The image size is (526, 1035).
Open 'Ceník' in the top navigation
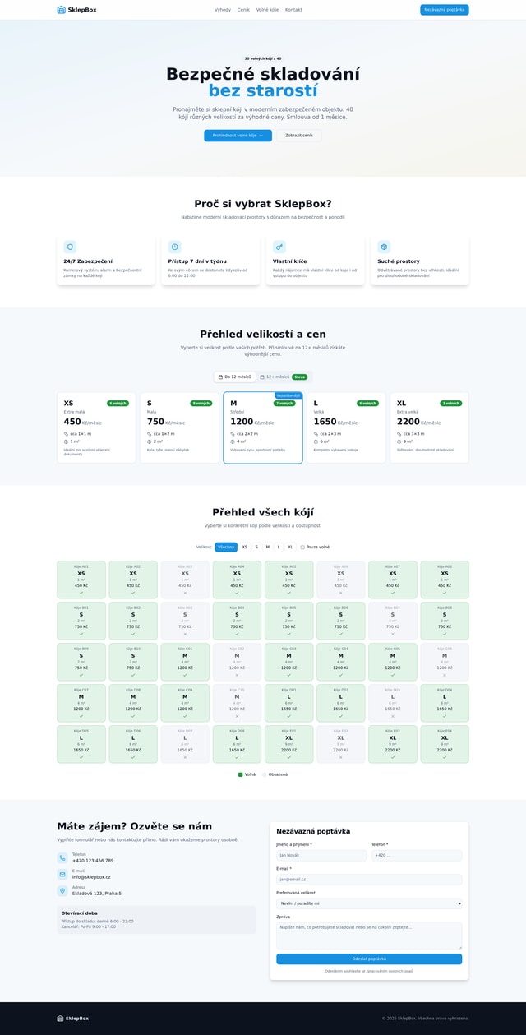(243, 10)
